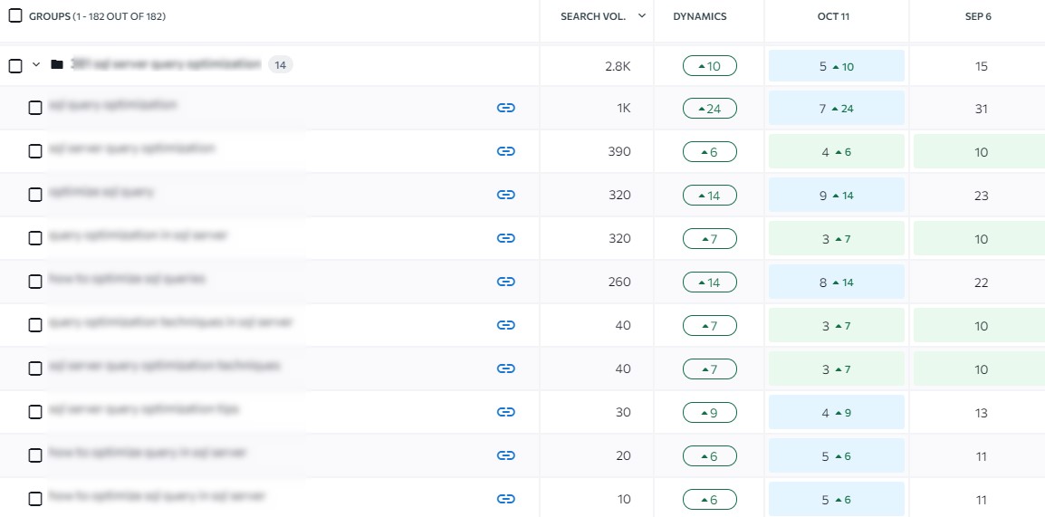Open link icon in the 20 volume row
This screenshot has width=1045, height=517.
click(x=506, y=455)
